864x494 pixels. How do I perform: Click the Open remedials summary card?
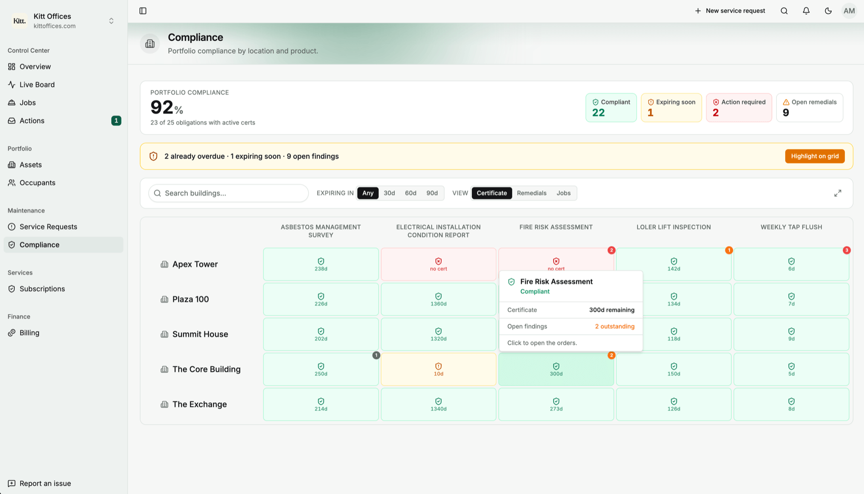click(809, 107)
